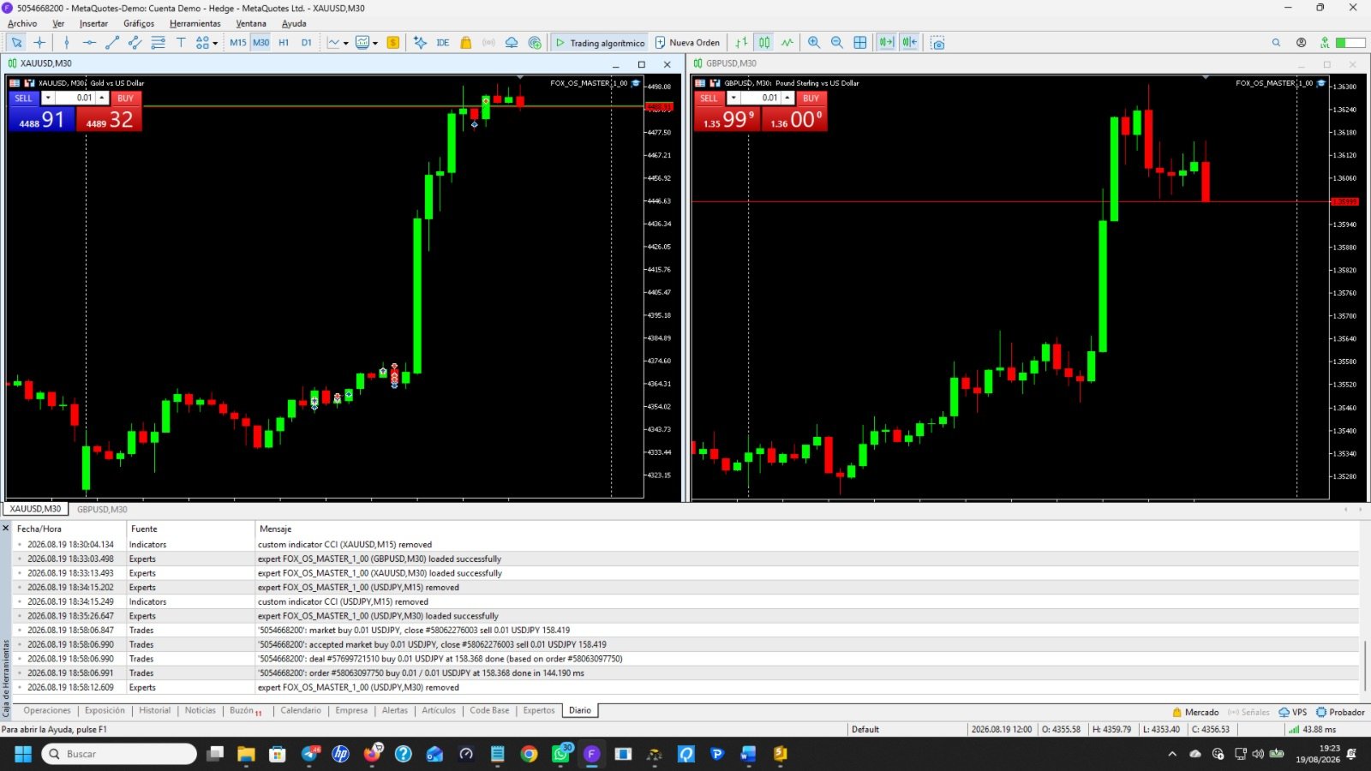Click the taskbar search box
The image size is (1371, 771).
(119, 754)
